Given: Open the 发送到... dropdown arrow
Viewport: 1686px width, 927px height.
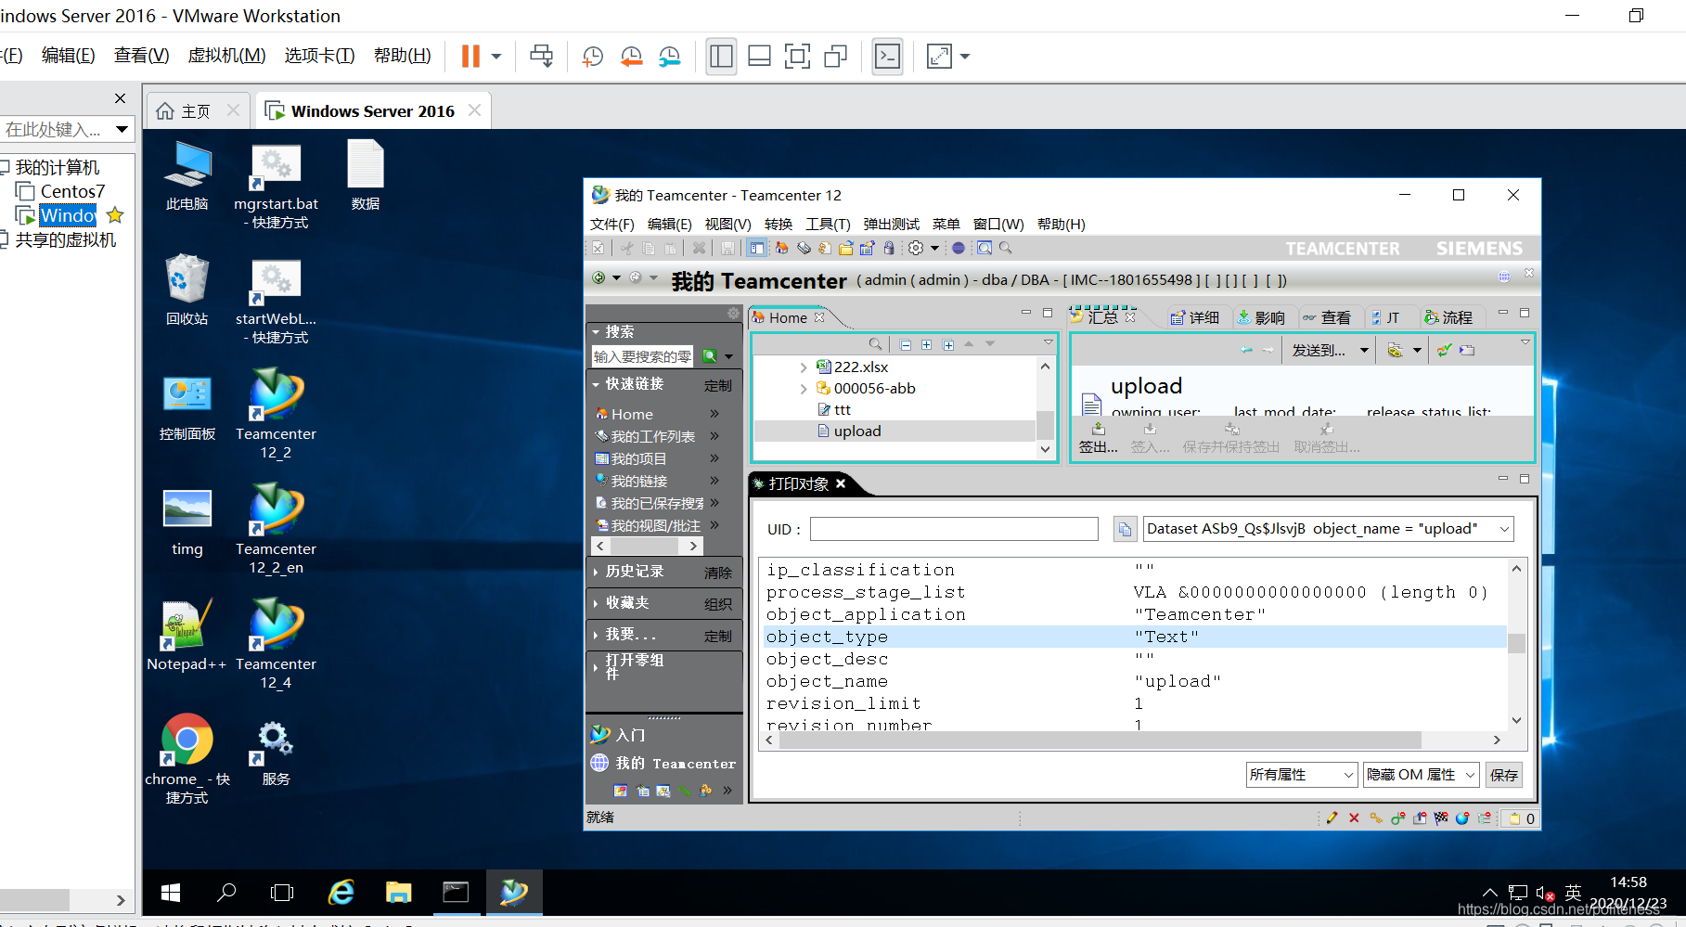Looking at the screenshot, I should 1364,351.
